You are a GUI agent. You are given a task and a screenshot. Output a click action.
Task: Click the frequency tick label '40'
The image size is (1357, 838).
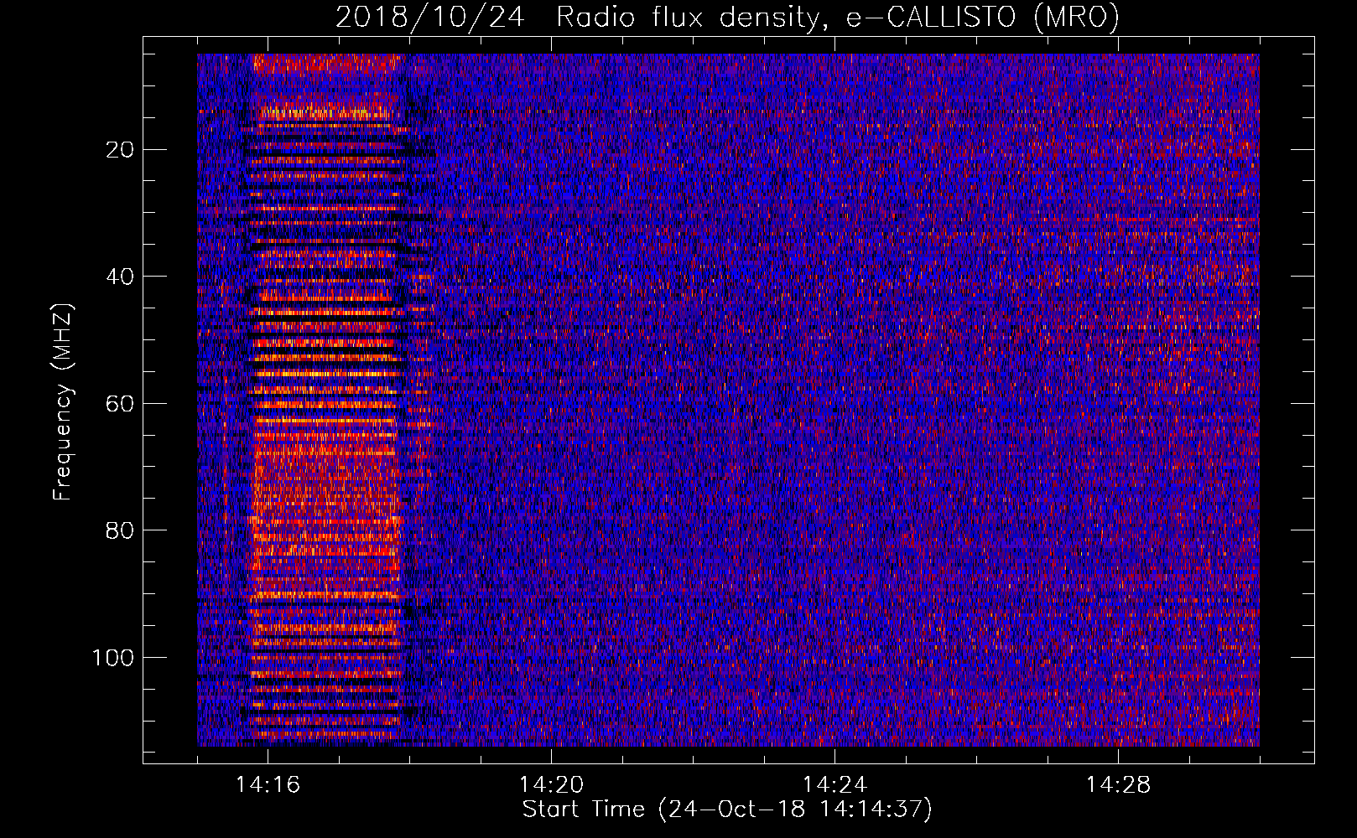tap(120, 277)
